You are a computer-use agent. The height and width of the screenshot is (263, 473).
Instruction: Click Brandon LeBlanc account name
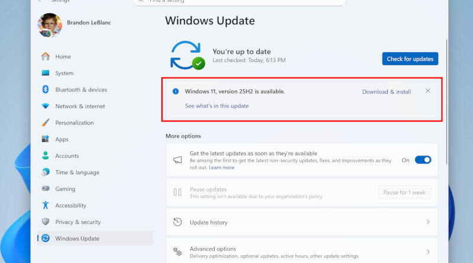(x=89, y=22)
